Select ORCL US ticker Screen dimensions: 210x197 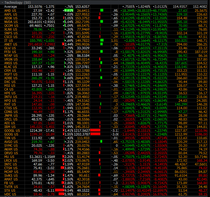tap(11, 119)
